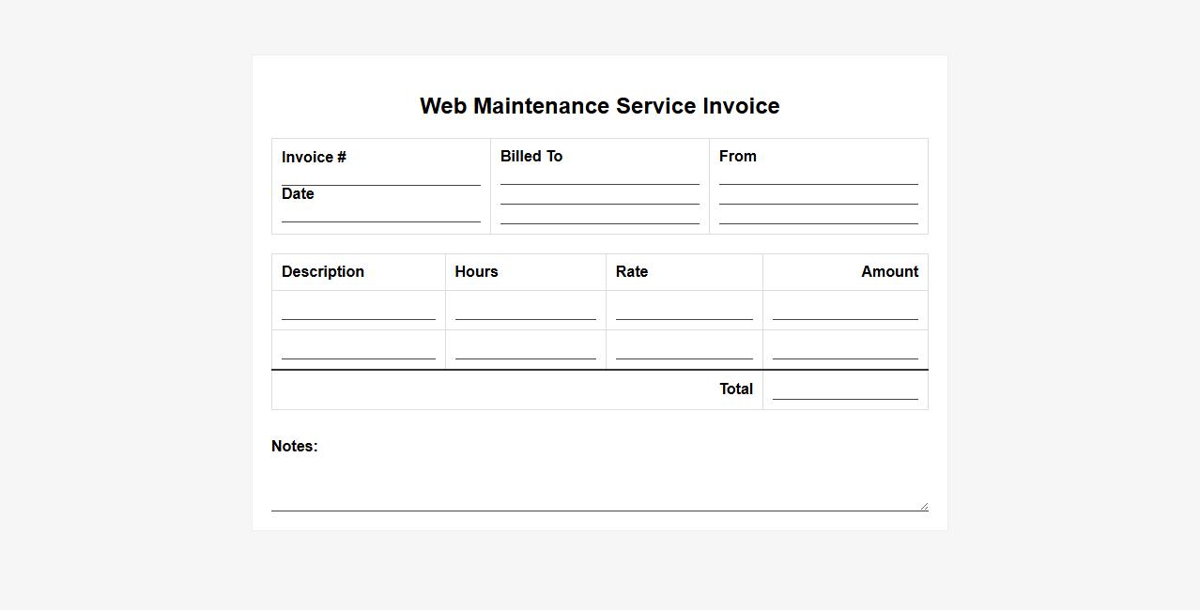Focus first row Rate field

point(684,311)
